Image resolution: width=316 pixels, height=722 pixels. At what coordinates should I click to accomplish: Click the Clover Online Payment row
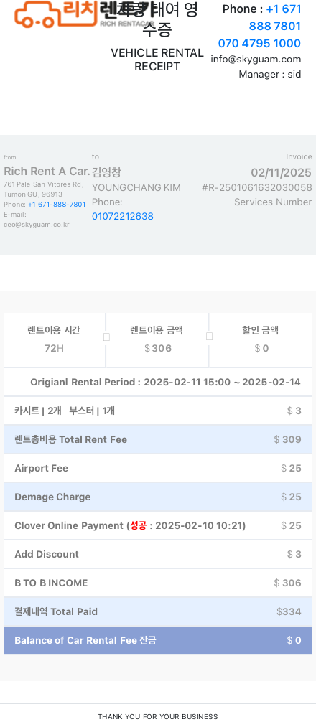click(158, 525)
